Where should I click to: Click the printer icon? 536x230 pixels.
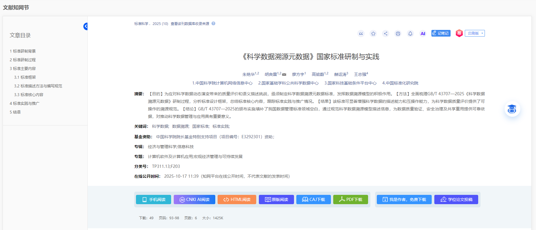pos(398,34)
